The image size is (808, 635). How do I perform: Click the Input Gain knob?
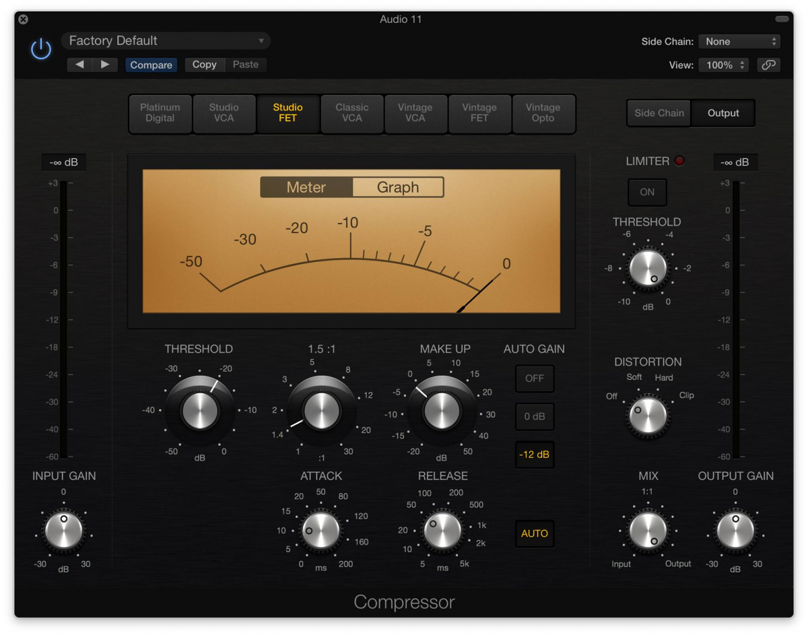[63, 530]
